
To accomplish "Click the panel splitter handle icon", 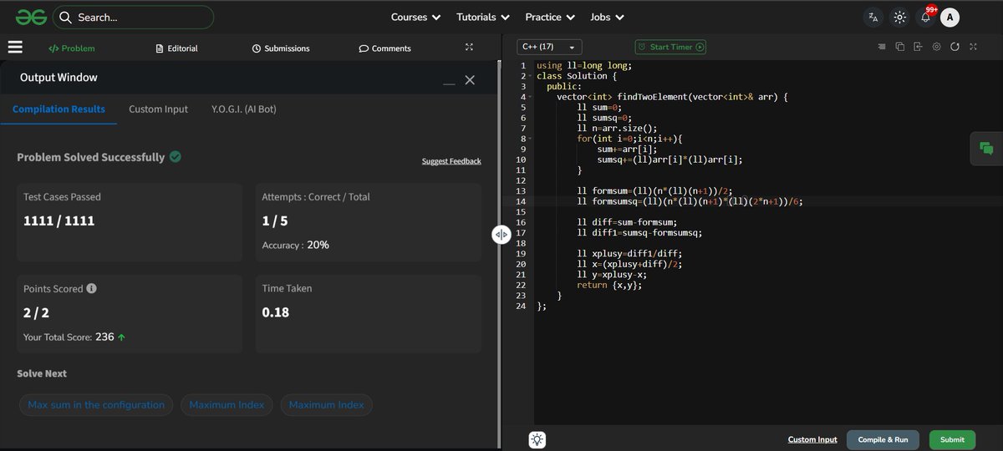I will 501,235.
